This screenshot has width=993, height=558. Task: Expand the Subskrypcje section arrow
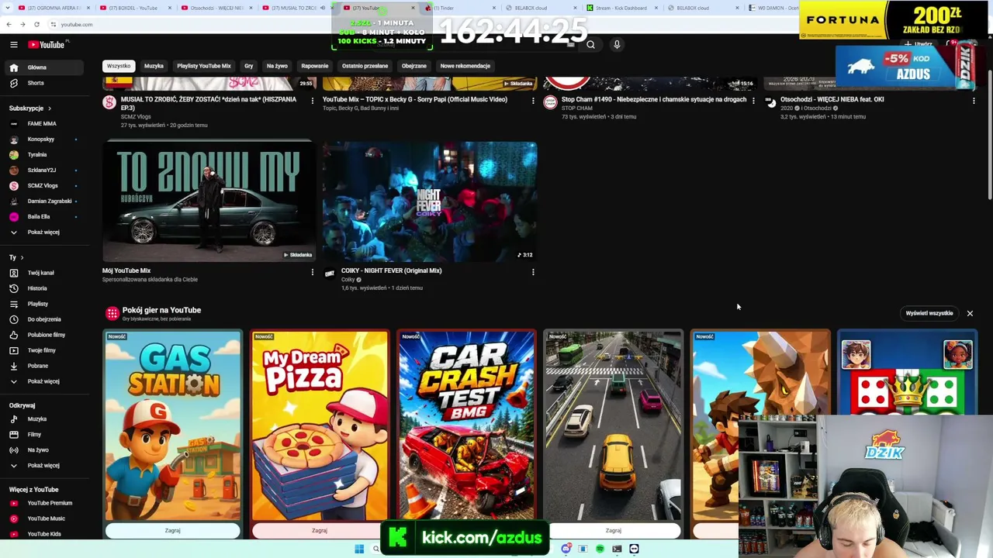point(49,108)
